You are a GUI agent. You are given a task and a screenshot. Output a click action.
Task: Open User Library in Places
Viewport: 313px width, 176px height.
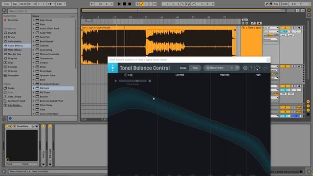[x=14, y=97]
